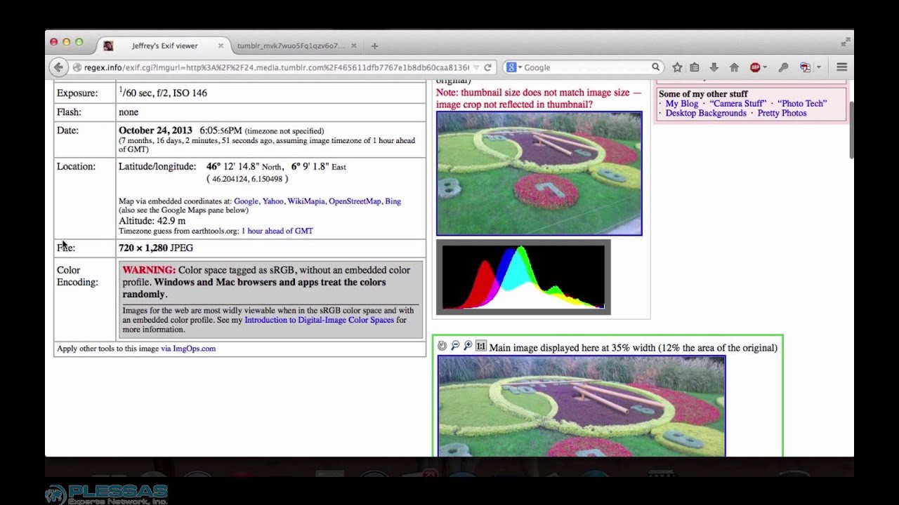Click the exposure value '1/60 sec, f/2, ISO 146'
Image resolution: width=899 pixels, height=505 pixels.
pyautogui.click(x=162, y=93)
